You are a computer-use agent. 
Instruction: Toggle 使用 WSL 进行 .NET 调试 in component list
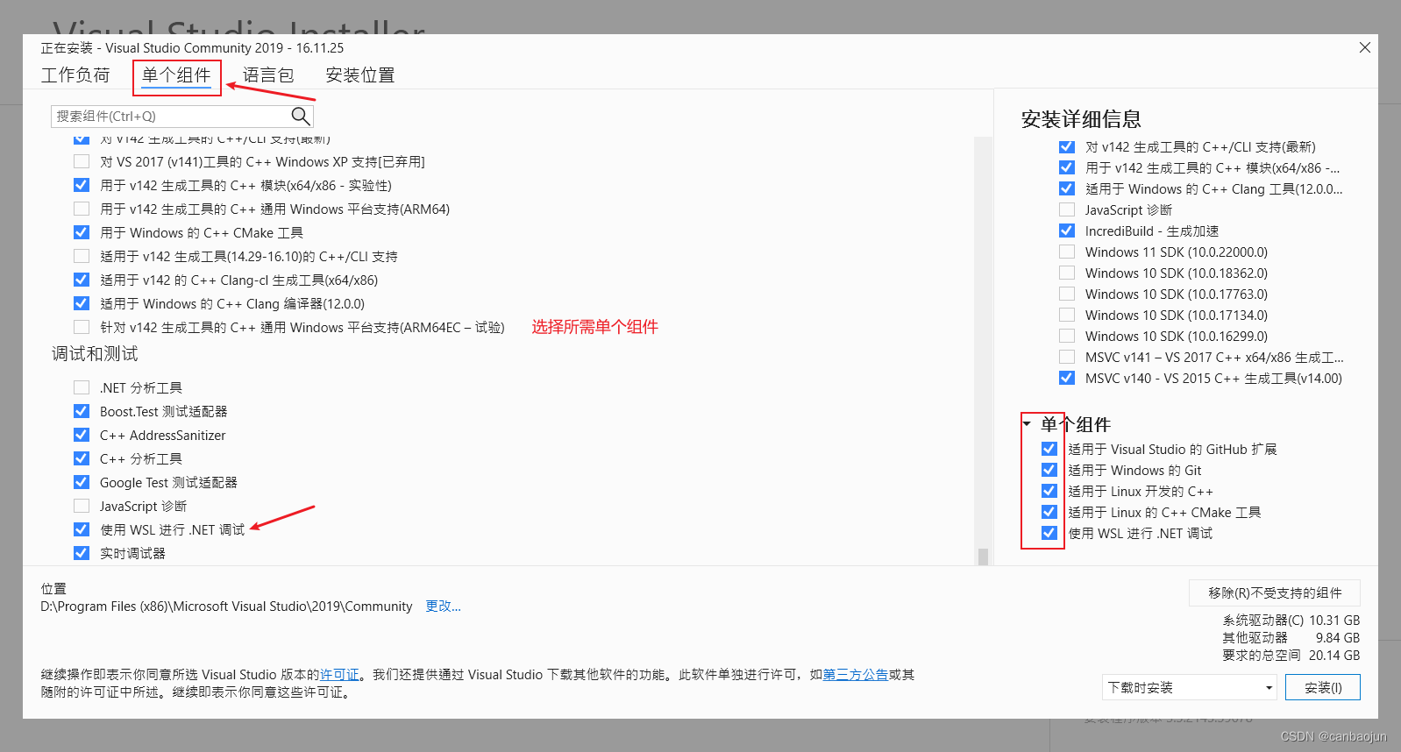[x=82, y=529]
